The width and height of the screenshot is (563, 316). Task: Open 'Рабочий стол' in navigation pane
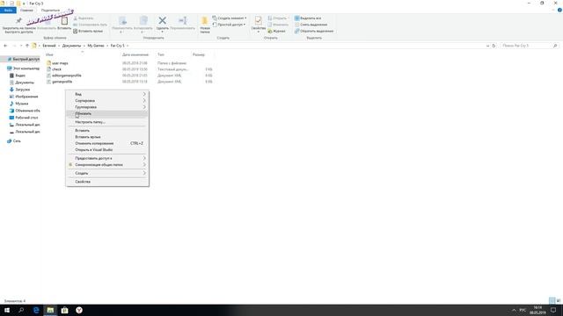point(26,118)
